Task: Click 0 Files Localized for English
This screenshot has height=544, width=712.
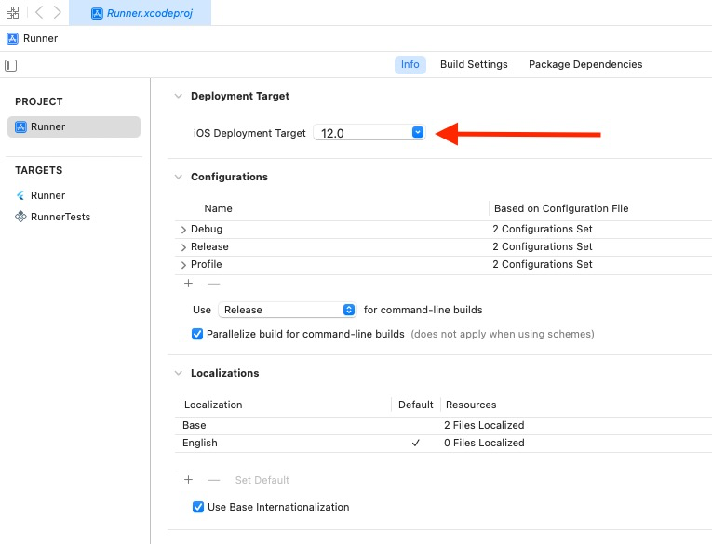Action: tap(484, 444)
